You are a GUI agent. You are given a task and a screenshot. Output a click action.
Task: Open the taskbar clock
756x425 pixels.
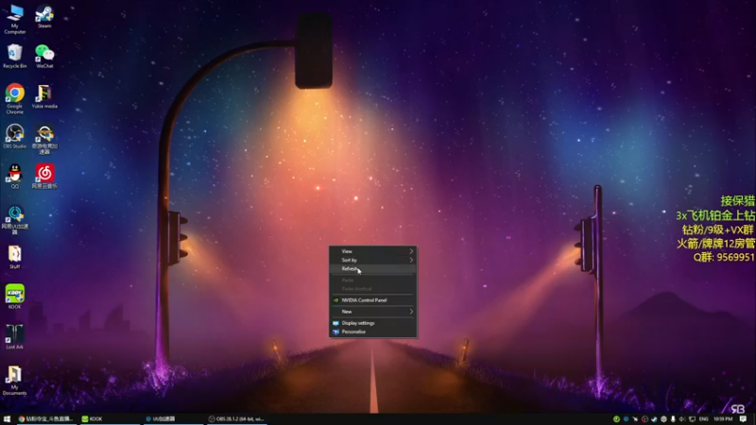(x=722, y=419)
